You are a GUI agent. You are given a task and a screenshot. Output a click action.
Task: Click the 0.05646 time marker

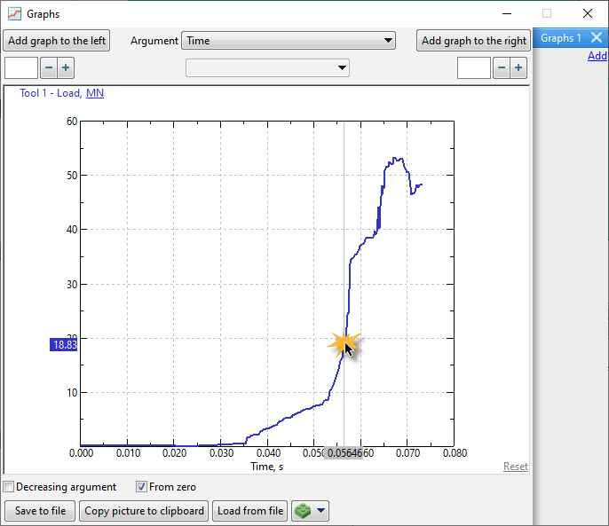tap(344, 453)
